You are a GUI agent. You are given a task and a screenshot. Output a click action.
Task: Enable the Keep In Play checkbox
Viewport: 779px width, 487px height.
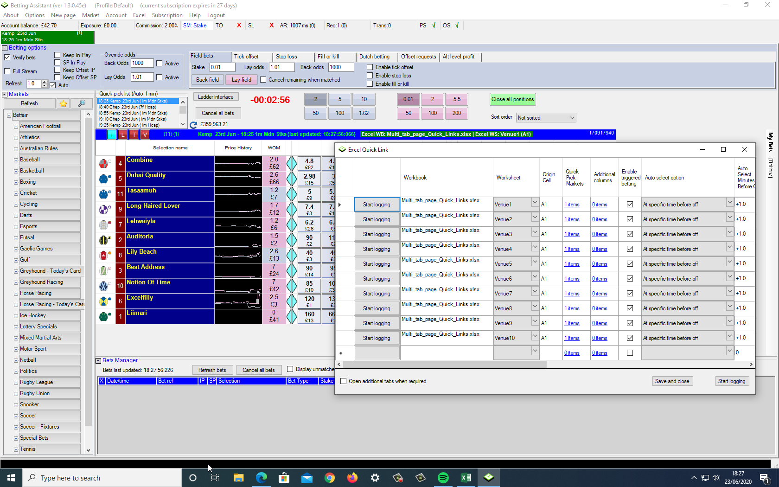click(x=57, y=55)
